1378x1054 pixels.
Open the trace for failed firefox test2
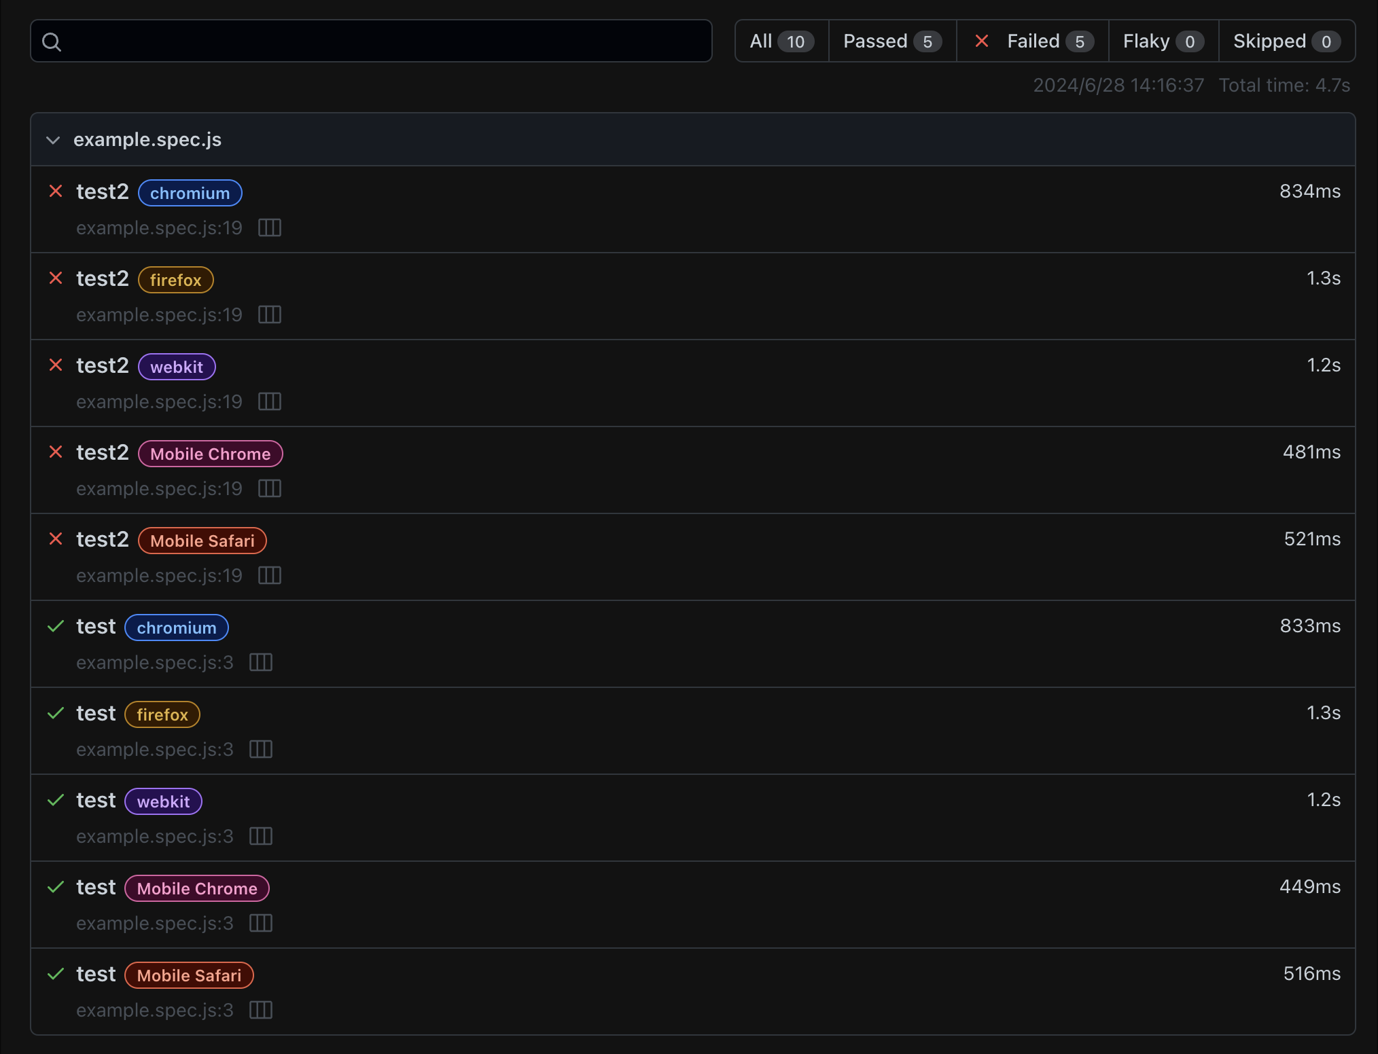268,314
